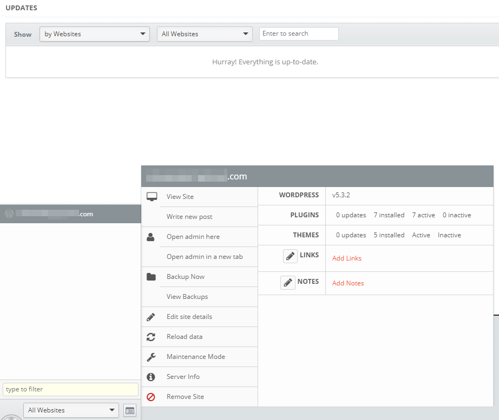Click the person icon beside Open admin here
Image resolution: width=499 pixels, height=420 pixels.
click(152, 236)
